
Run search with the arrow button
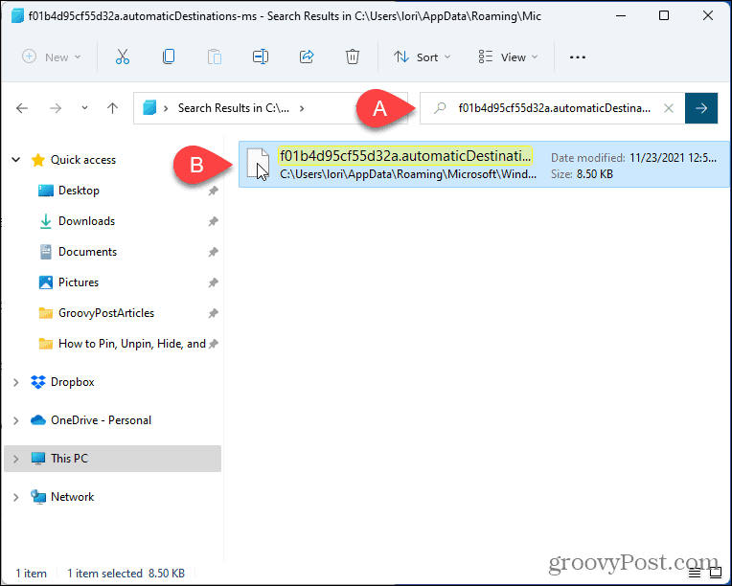coord(701,108)
